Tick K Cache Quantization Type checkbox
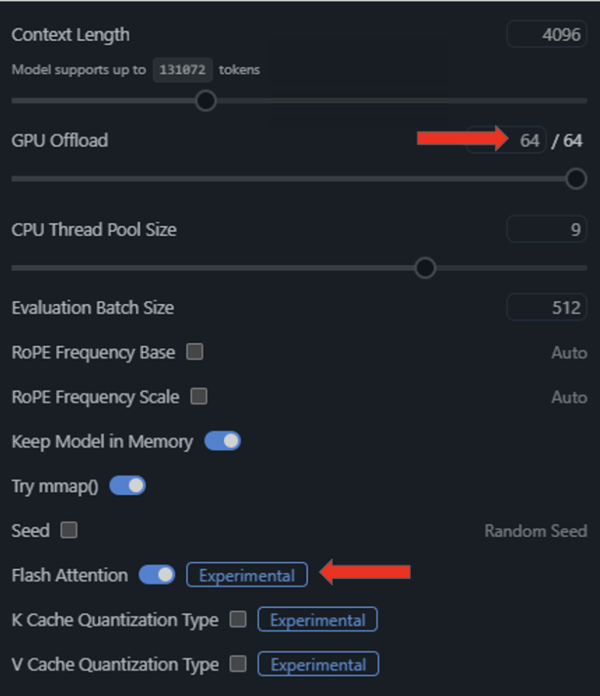 (x=238, y=619)
